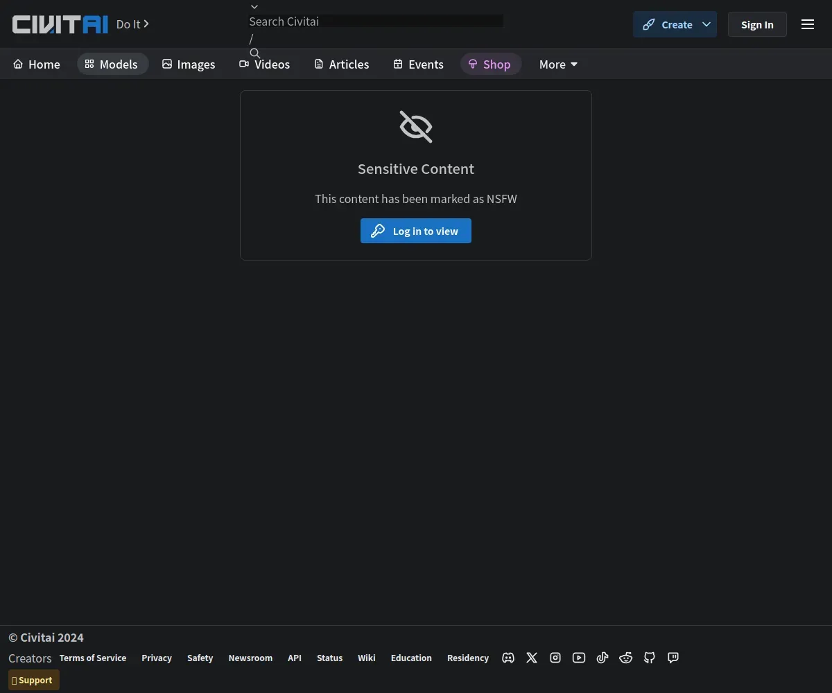Image resolution: width=832 pixels, height=693 pixels.
Task: Click the Sign In button
Action: point(757,24)
